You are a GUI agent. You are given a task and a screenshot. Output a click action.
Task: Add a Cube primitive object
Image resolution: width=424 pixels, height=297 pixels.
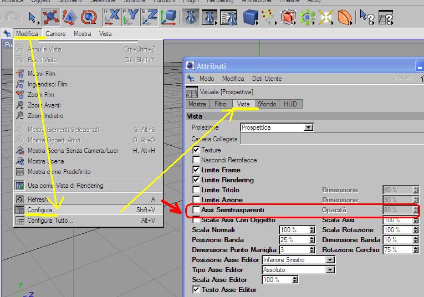point(251,18)
